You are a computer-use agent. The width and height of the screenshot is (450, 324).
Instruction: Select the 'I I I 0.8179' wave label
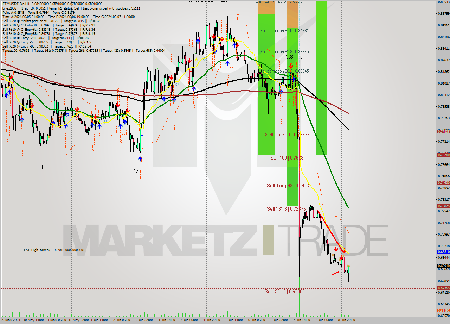pyautogui.click(x=289, y=57)
